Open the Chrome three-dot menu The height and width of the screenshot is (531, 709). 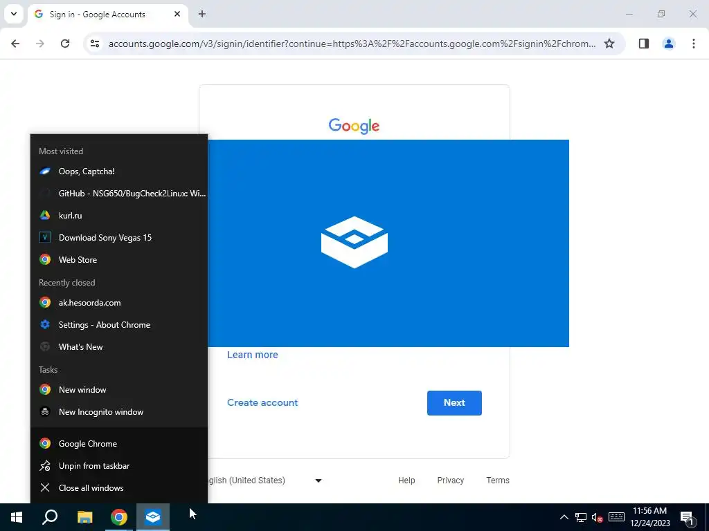pyautogui.click(x=694, y=44)
